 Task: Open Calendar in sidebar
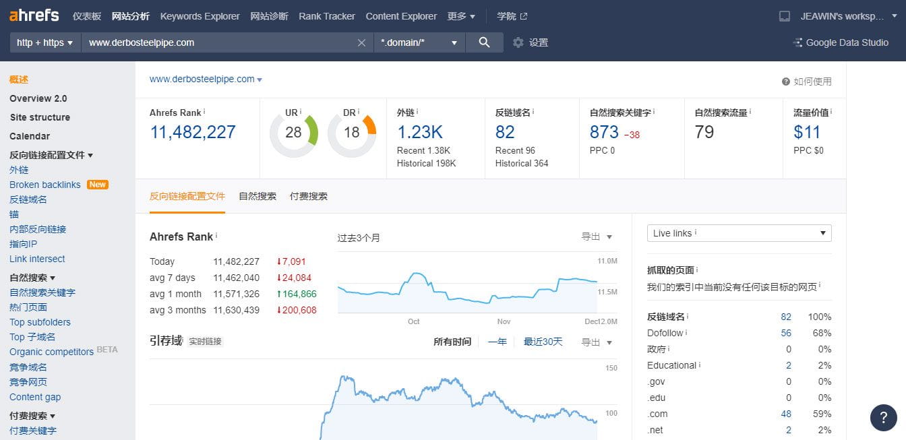click(x=30, y=136)
